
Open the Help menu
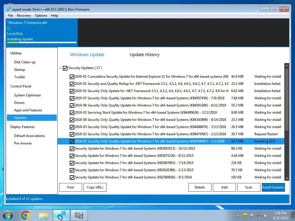(x=54, y=16)
